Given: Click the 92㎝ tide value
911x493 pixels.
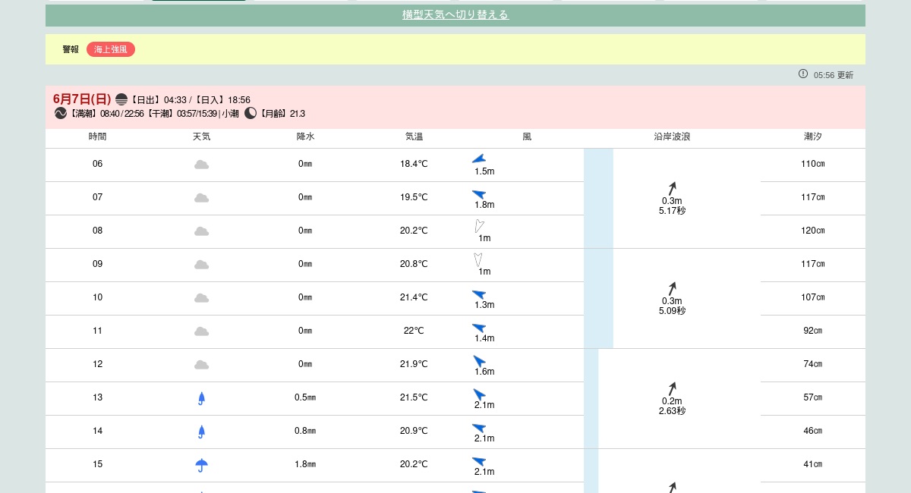Looking at the screenshot, I should pos(813,331).
